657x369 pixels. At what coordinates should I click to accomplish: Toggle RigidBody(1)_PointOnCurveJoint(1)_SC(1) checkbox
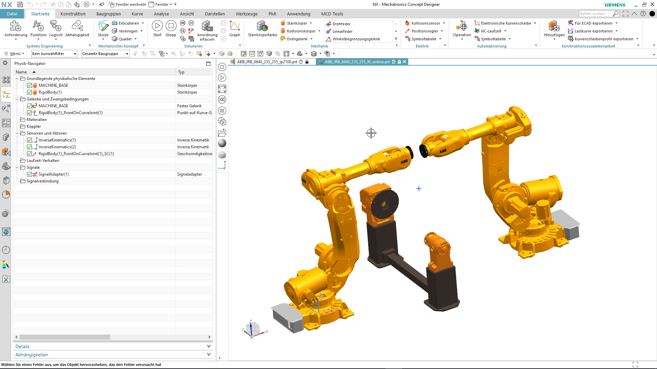point(29,154)
